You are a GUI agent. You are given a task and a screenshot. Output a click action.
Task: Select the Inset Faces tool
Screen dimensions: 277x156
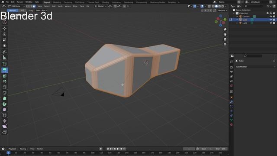click(x=5, y=76)
